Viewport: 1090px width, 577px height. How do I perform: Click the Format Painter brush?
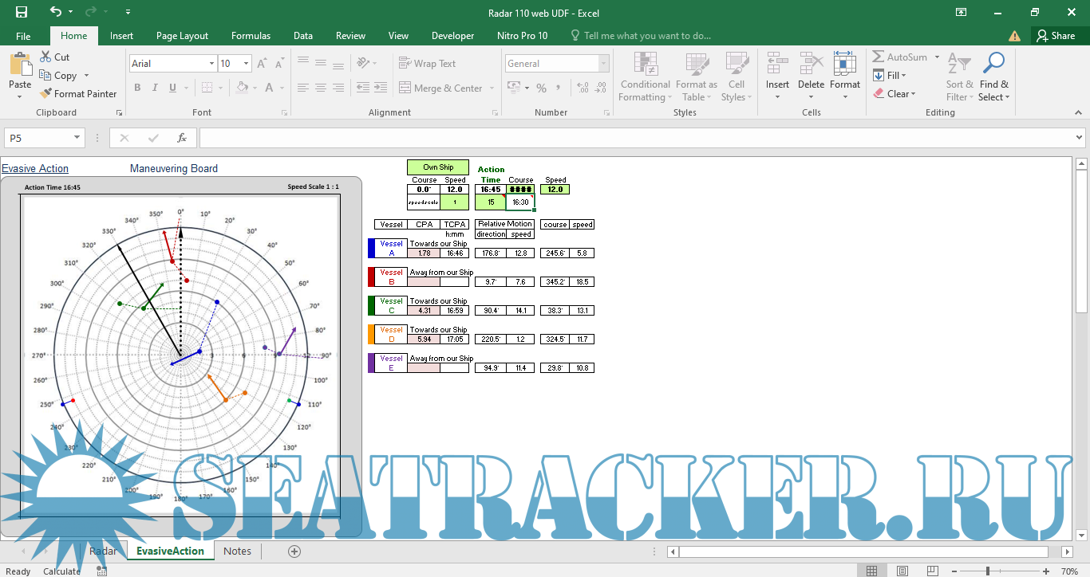pyautogui.click(x=47, y=93)
